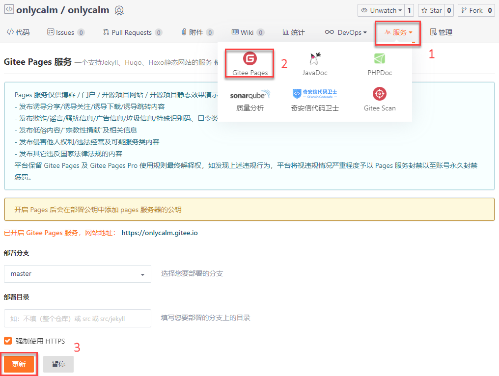Open the Unwatch dropdown button

(381, 10)
